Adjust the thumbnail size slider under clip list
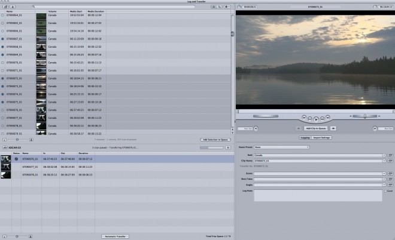The image size is (395, 240). click(x=17, y=139)
